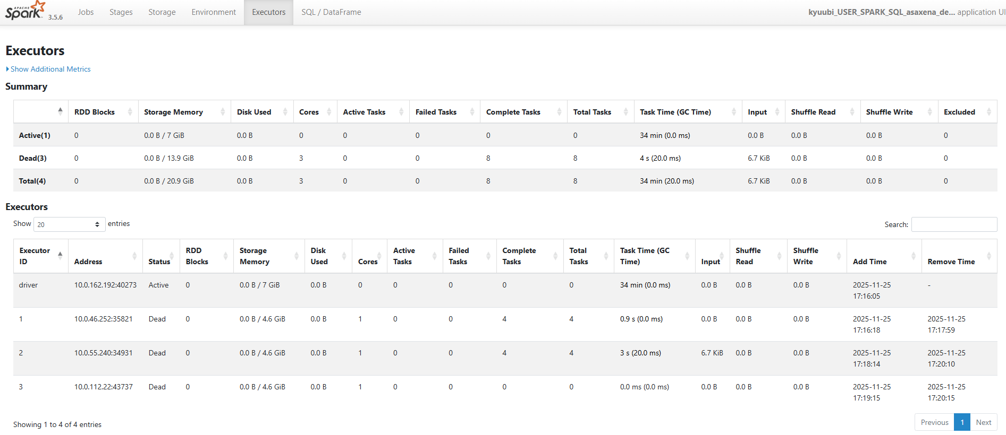Select the Executors tab

tap(269, 12)
